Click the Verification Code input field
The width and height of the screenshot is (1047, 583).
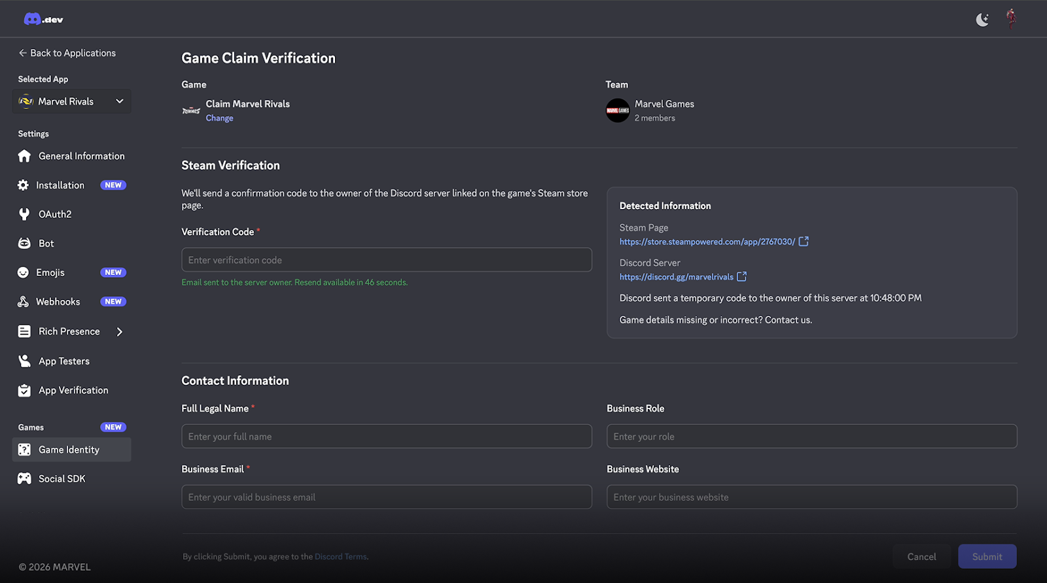point(387,259)
